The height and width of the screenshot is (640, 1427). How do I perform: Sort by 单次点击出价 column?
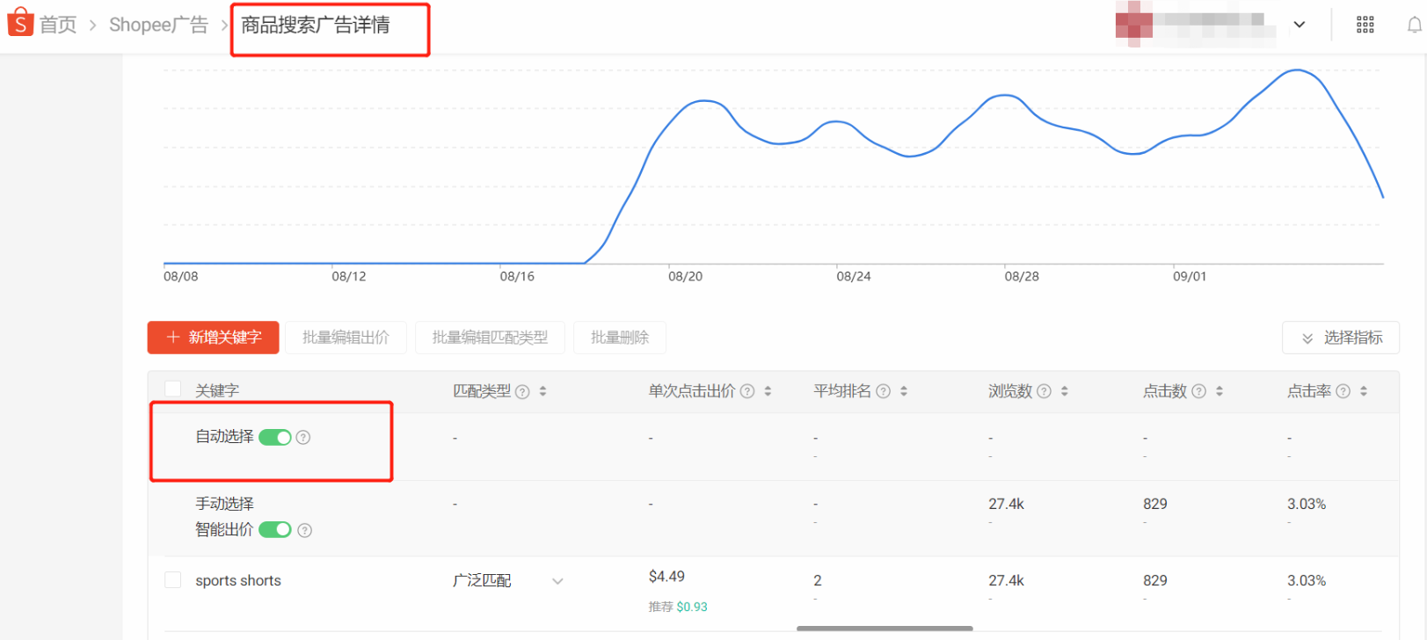pyautogui.click(x=768, y=391)
